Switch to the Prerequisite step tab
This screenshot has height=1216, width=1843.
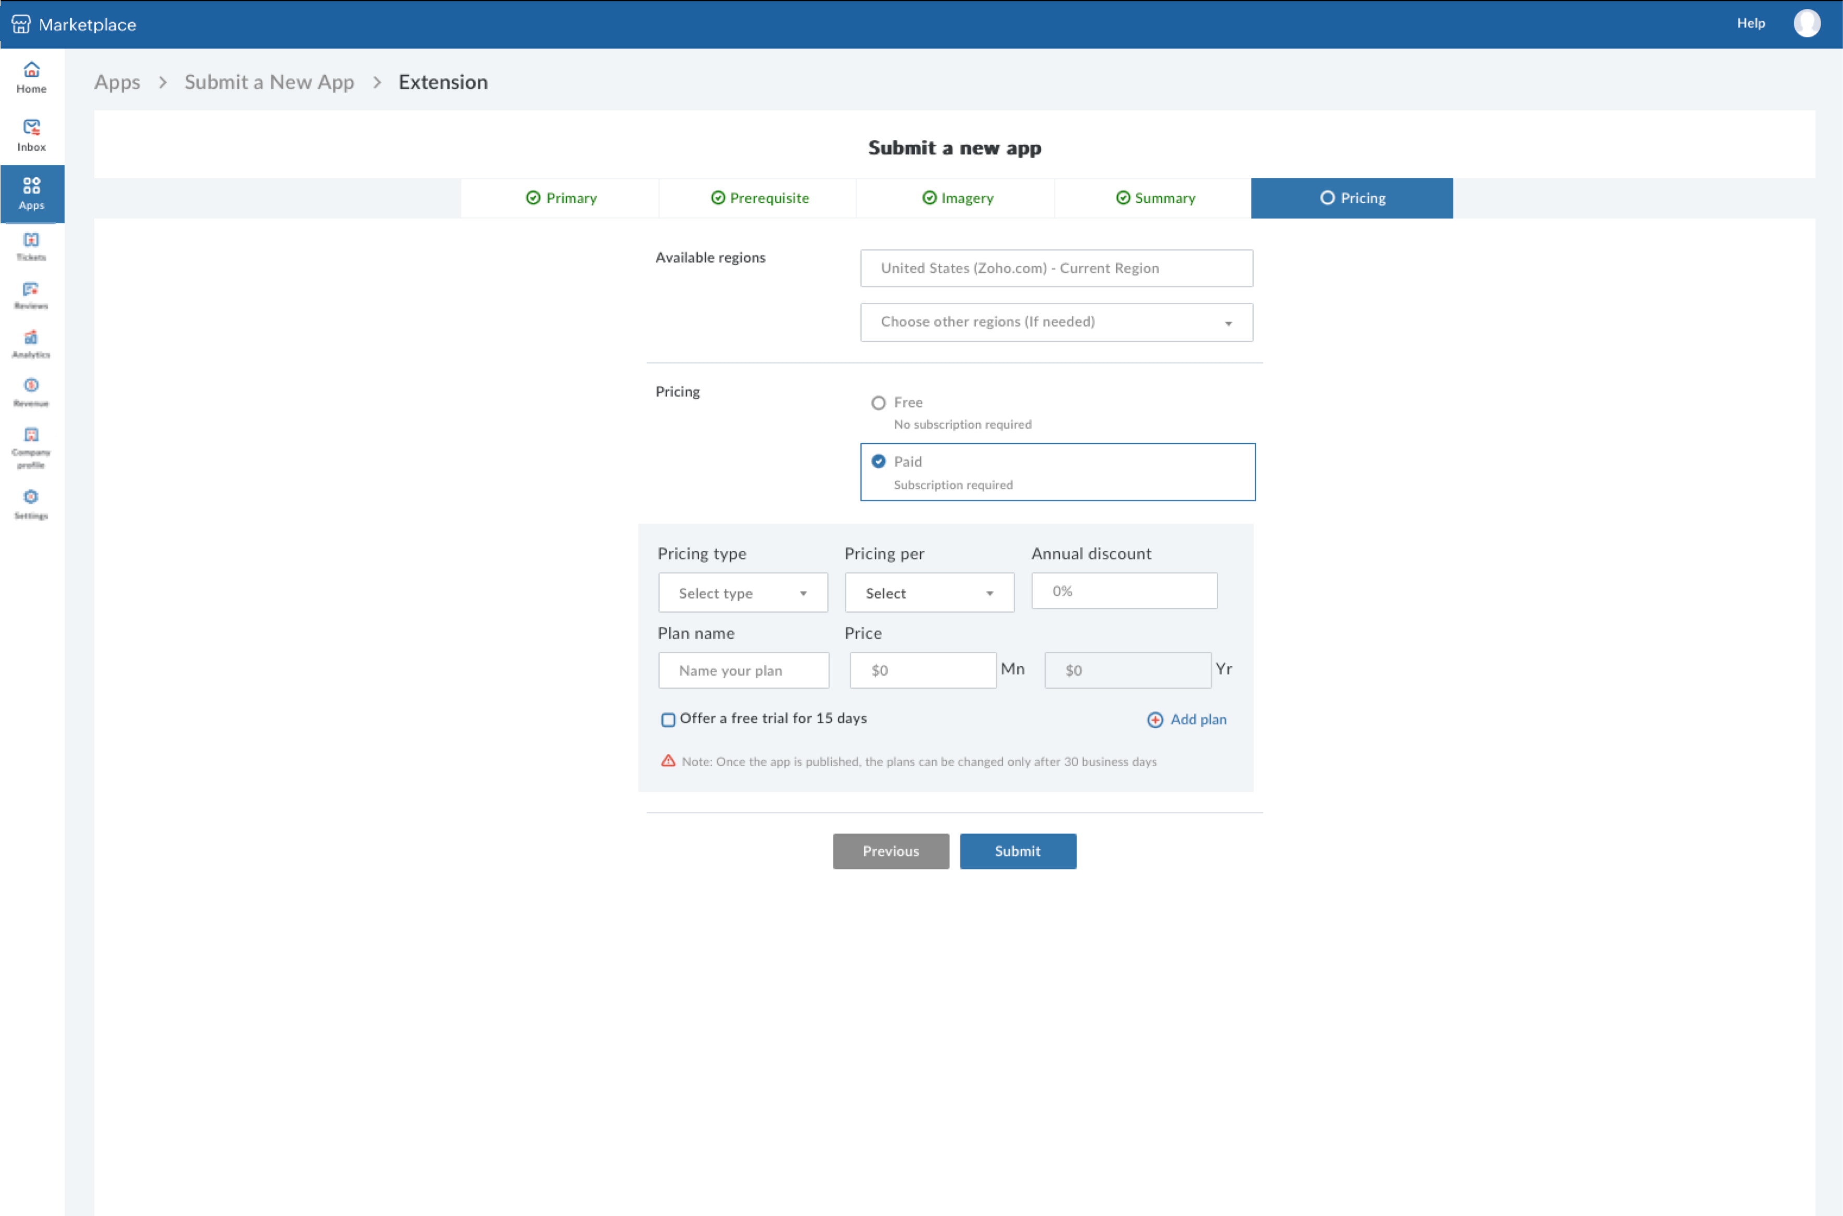tap(759, 198)
